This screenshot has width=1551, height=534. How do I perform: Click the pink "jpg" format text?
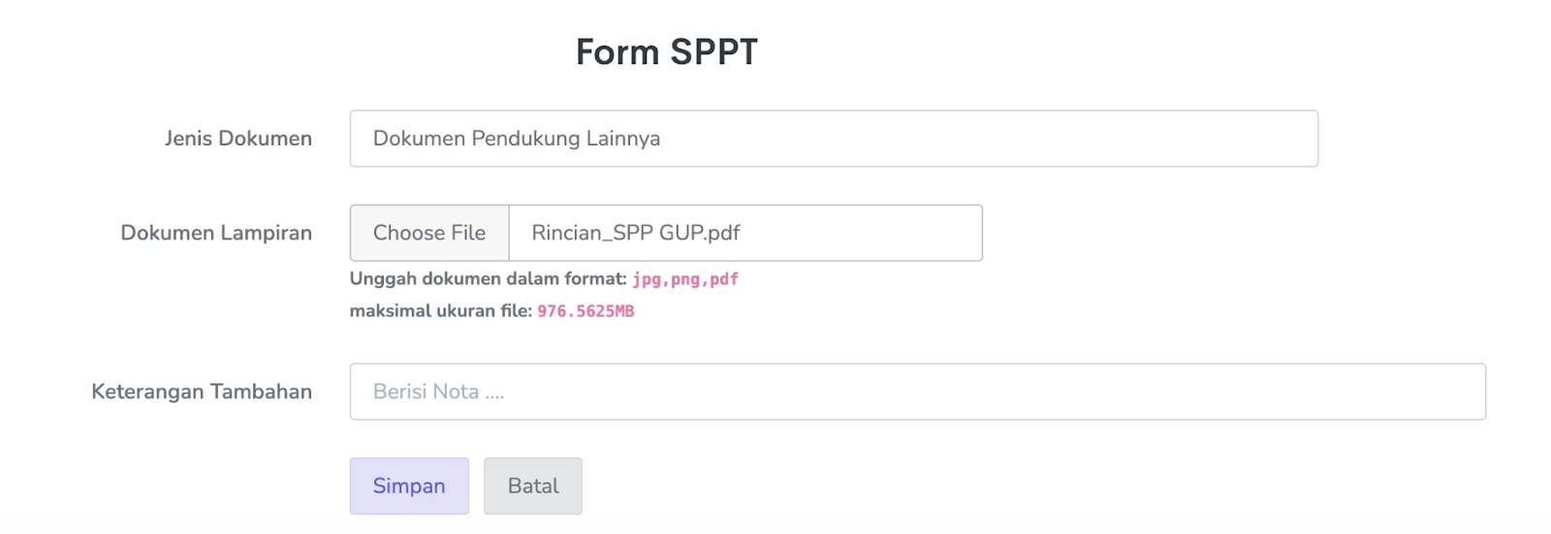click(647, 279)
